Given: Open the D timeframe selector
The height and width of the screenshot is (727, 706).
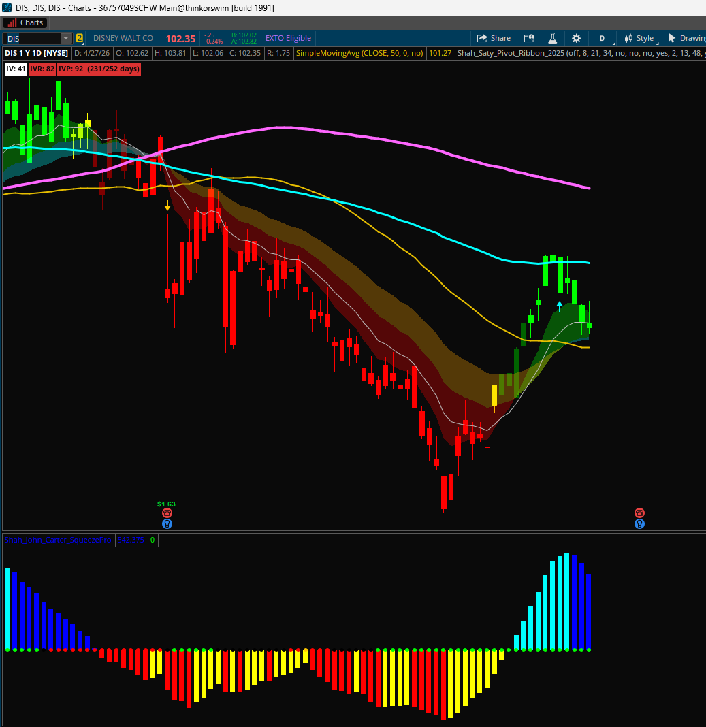Looking at the screenshot, I should point(602,39).
